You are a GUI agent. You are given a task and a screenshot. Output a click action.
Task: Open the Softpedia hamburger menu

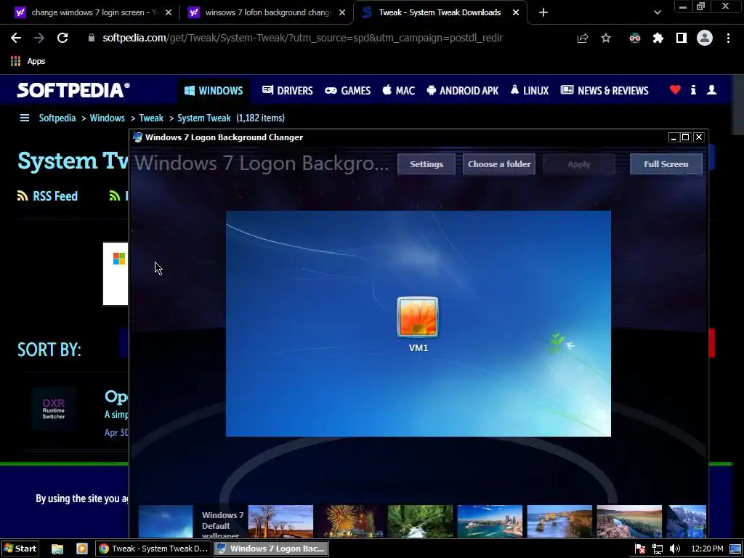click(x=25, y=118)
